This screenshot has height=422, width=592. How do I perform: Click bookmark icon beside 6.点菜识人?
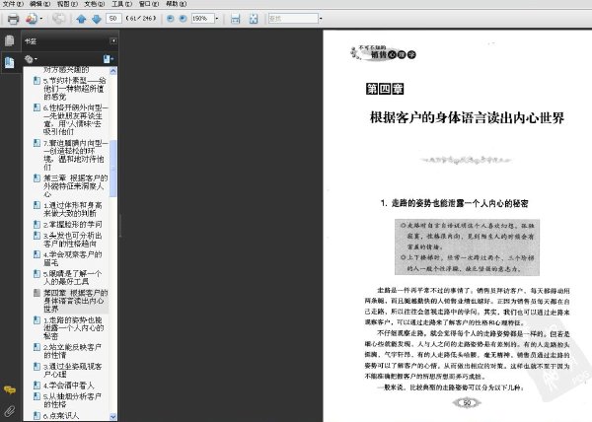37,415
